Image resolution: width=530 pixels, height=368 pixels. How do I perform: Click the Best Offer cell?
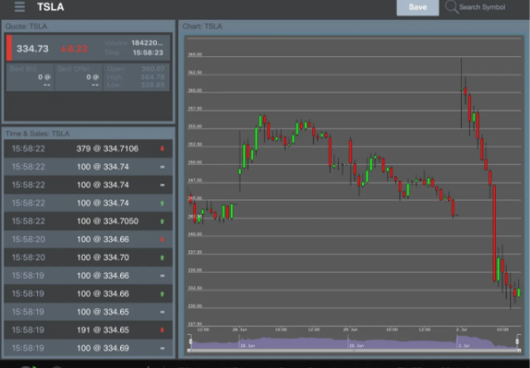point(79,77)
